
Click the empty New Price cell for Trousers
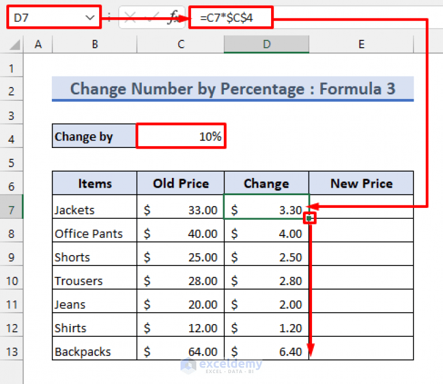361,277
